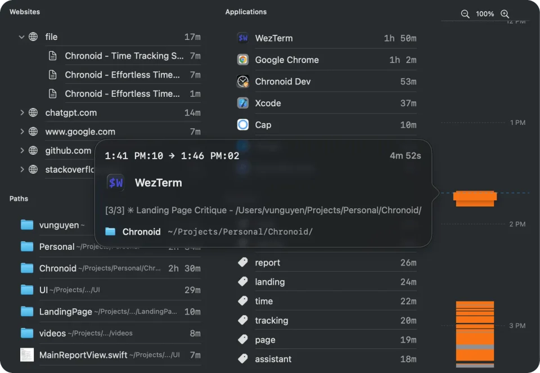540x373 pixels.
Task: Click the 100% zoom level label
Action: tap(485, 14)
